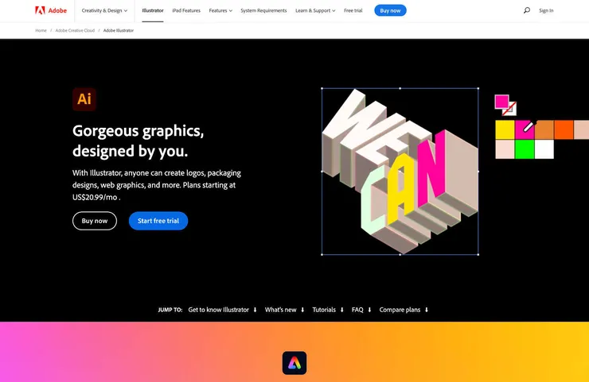Go to Home breadcrumb
The image size is (589, 382).
tap(41, 30)
